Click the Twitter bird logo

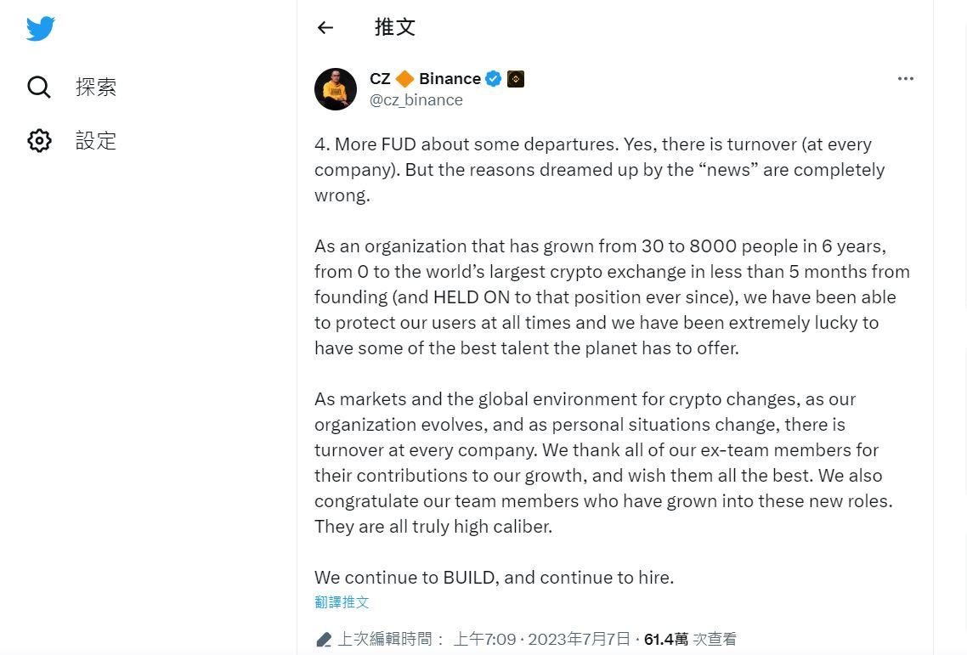40,28
